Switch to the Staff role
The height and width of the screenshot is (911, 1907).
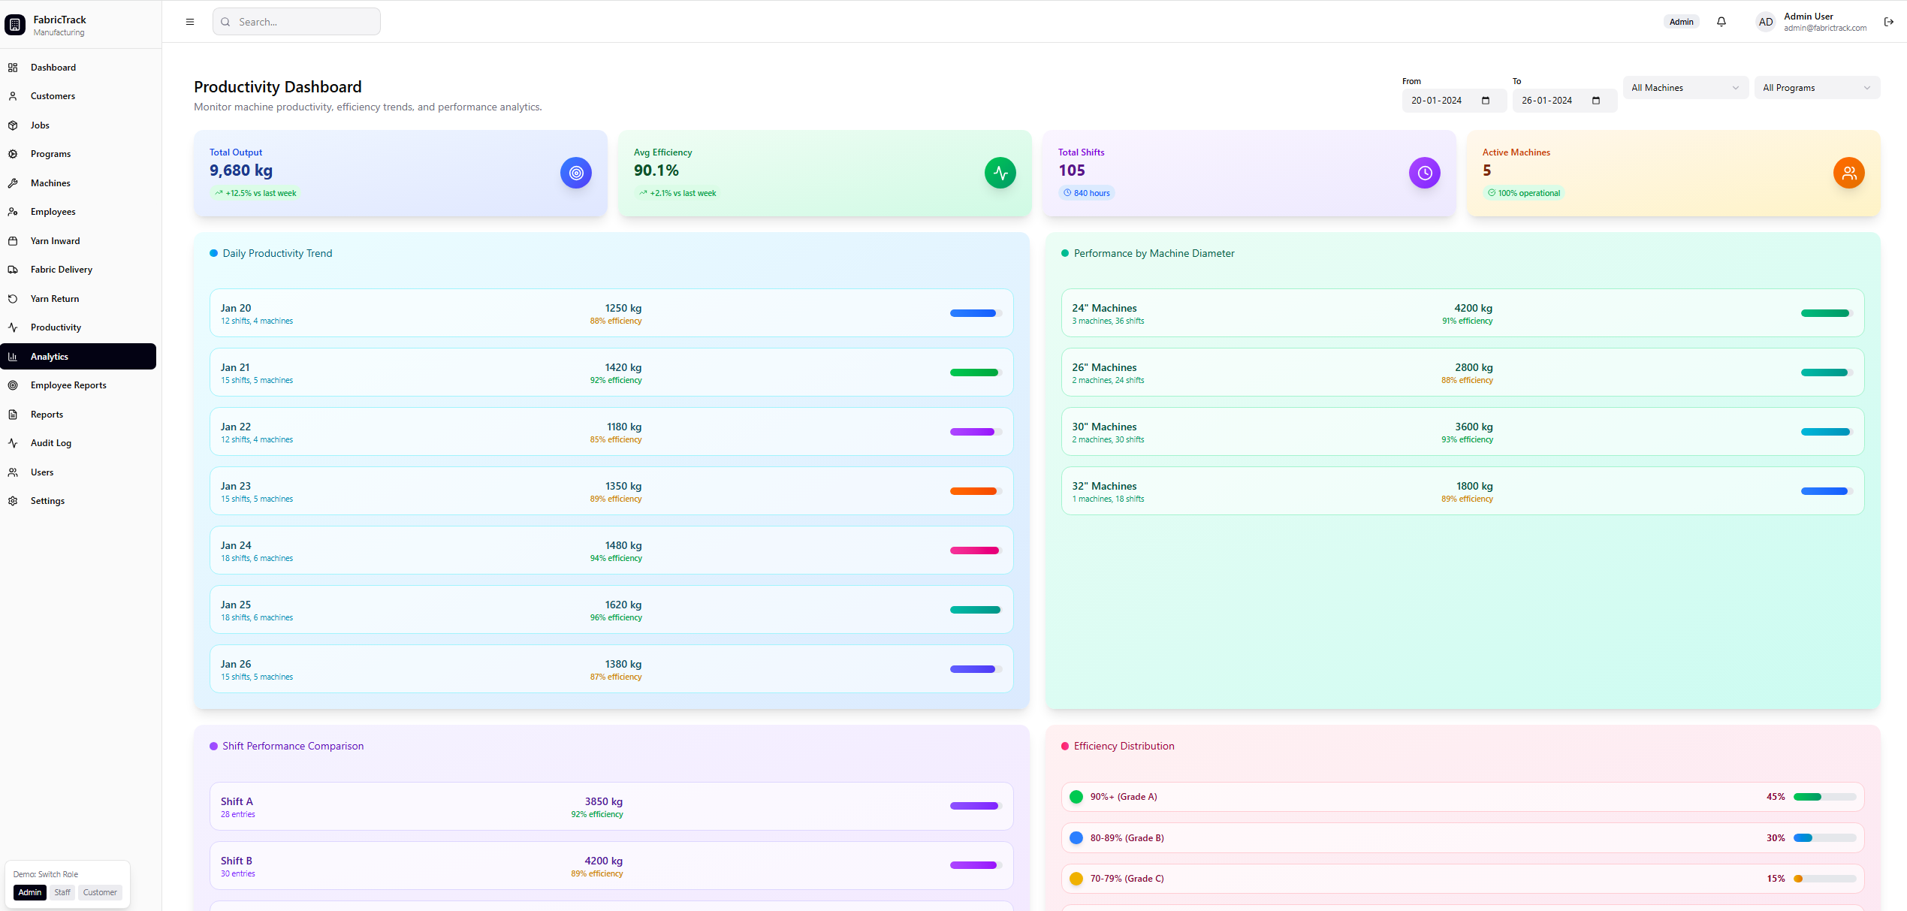point(62,892)
